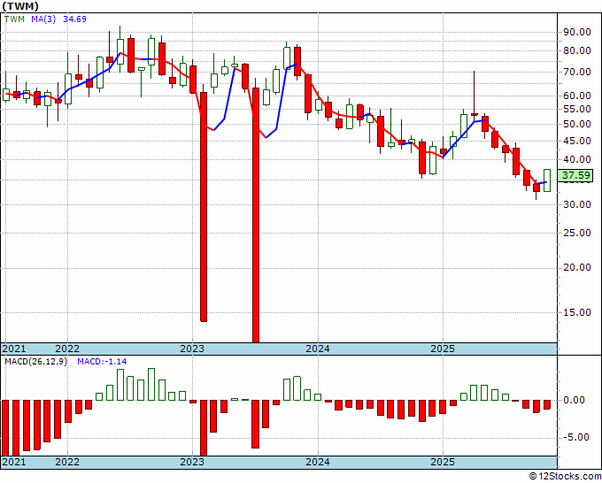Click the 20.00 price axis label

click(577, 267)
